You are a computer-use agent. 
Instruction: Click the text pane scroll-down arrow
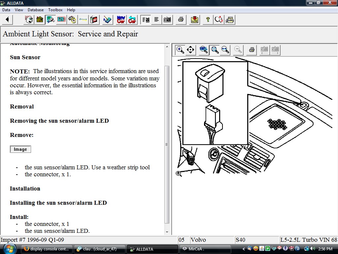[x=167, y=232]
